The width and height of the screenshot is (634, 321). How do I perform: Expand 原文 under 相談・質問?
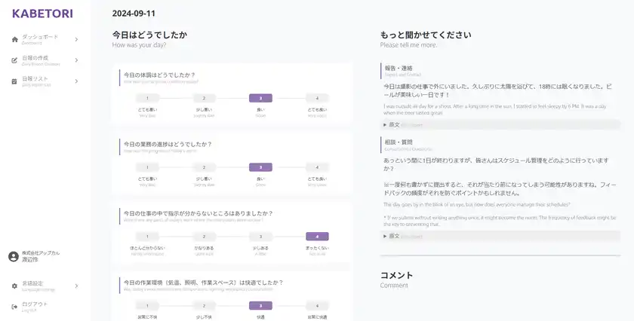click(x=500, y=236)
